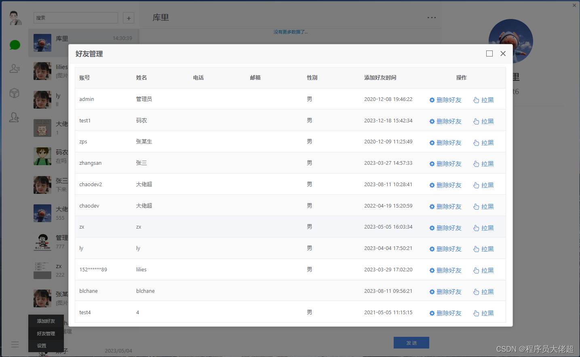This screenshot has height=357, width=580.
Task: Open the contacts list sidebar icon
Action: pos(15,69)
